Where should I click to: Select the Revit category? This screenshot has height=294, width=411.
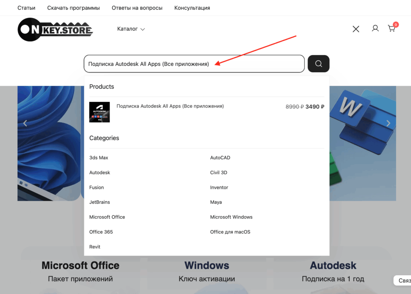tap(95, 247)
